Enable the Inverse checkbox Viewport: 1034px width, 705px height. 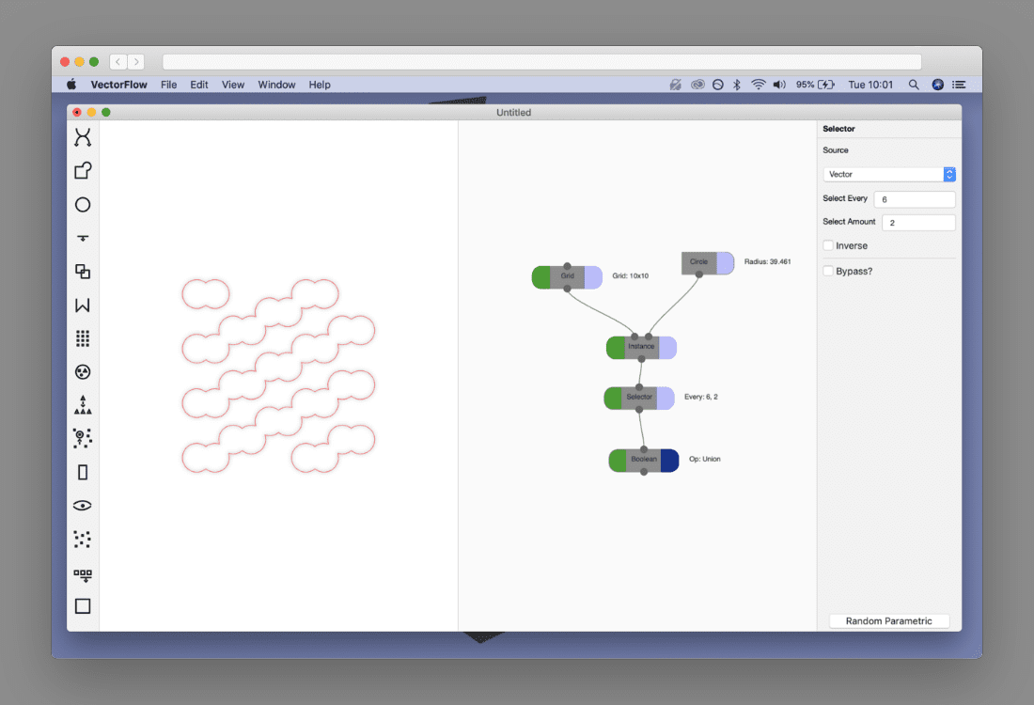coord(828,245)
